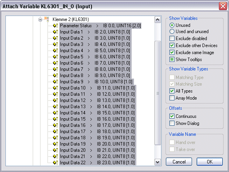
Task: Click the vertical scrollbar thumb of the list
Action: click(x=158, y=93)
